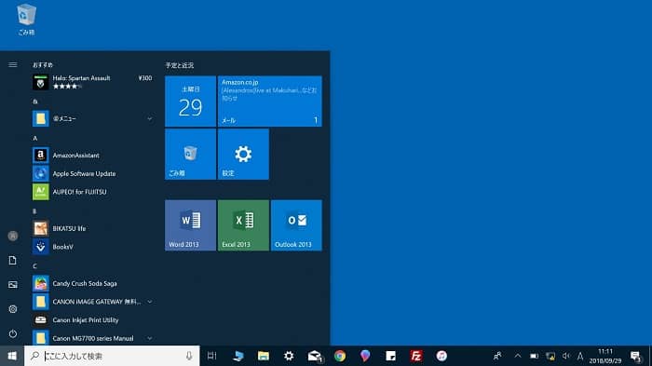
Task: Click the search box on the taskbar
Action: [x=112, y=356]
